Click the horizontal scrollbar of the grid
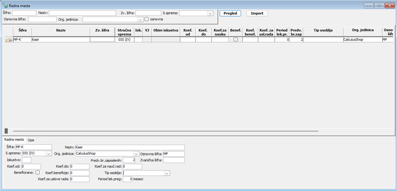 point(166,131)
